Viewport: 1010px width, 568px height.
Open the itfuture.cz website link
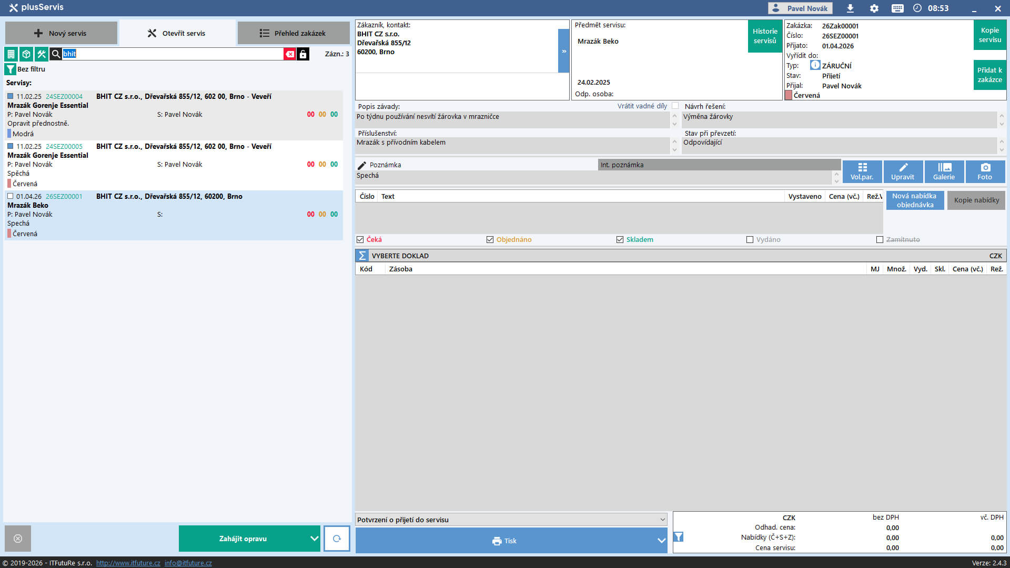click(128, 563)
